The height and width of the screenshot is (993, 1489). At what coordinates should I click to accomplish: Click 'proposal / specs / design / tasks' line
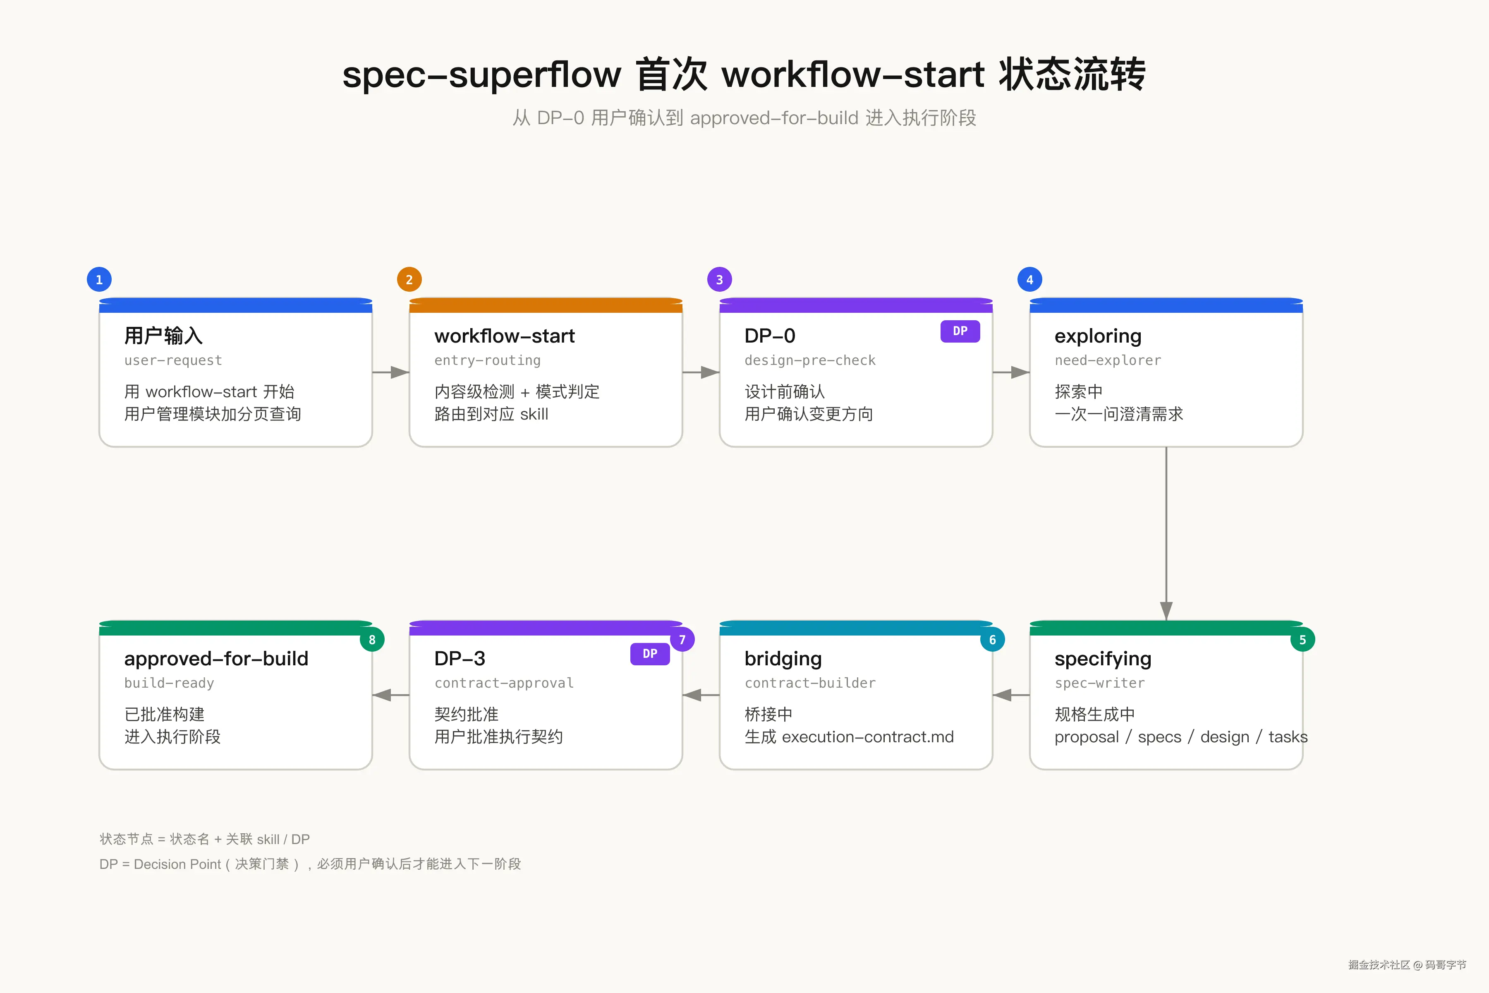(1181, 736)
